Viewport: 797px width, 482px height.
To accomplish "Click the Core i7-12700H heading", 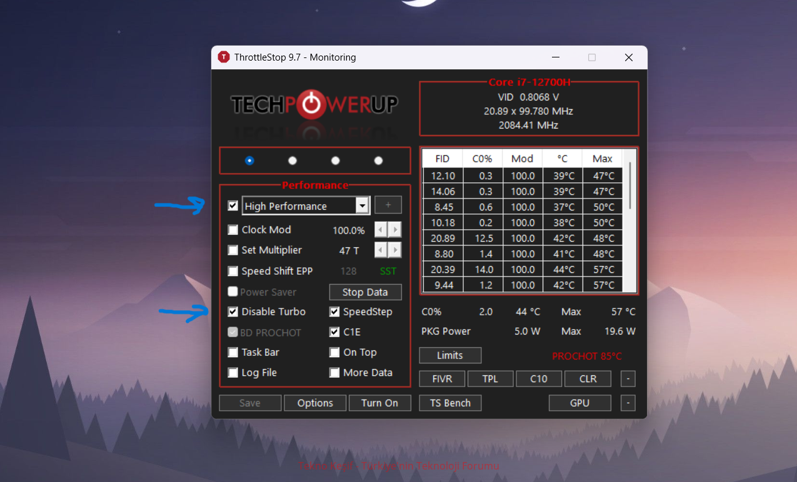I will click(x=529, y=82).
